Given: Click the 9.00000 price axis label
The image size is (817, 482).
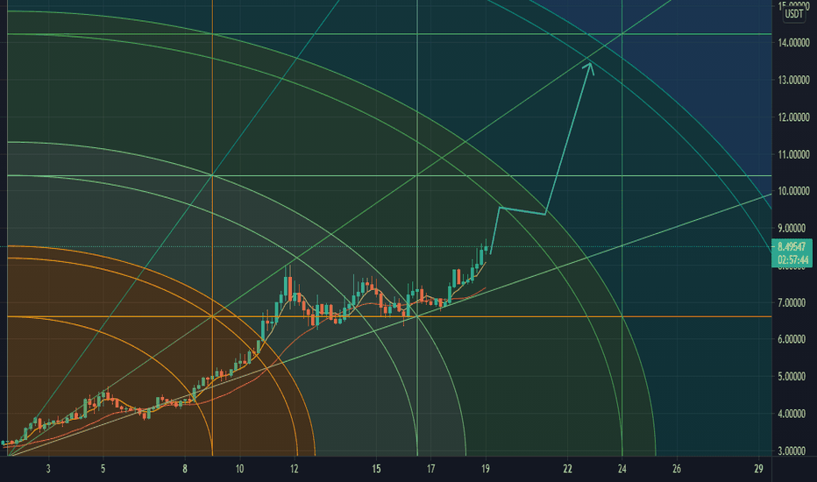Looking at the screenshot, I should [x=792, y=228].
